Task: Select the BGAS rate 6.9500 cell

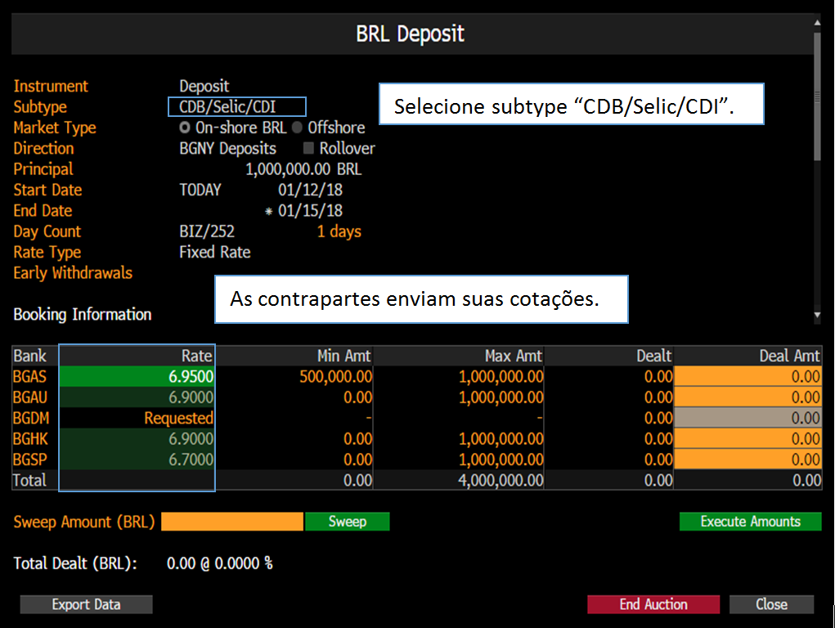Action: [x=137, y=376]
